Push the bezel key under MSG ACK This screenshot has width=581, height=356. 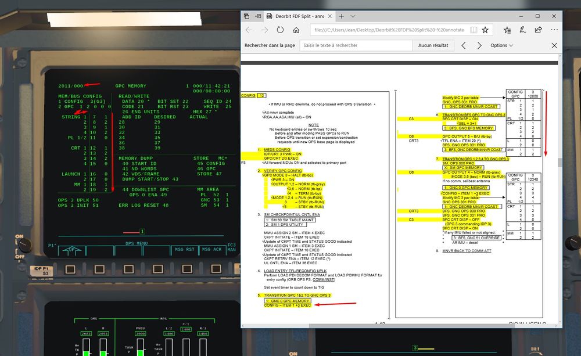[216, 269]
